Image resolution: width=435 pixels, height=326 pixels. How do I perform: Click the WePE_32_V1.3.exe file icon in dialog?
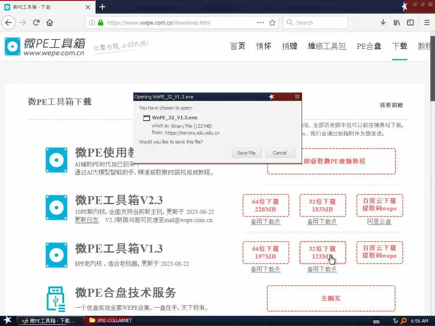146,118
